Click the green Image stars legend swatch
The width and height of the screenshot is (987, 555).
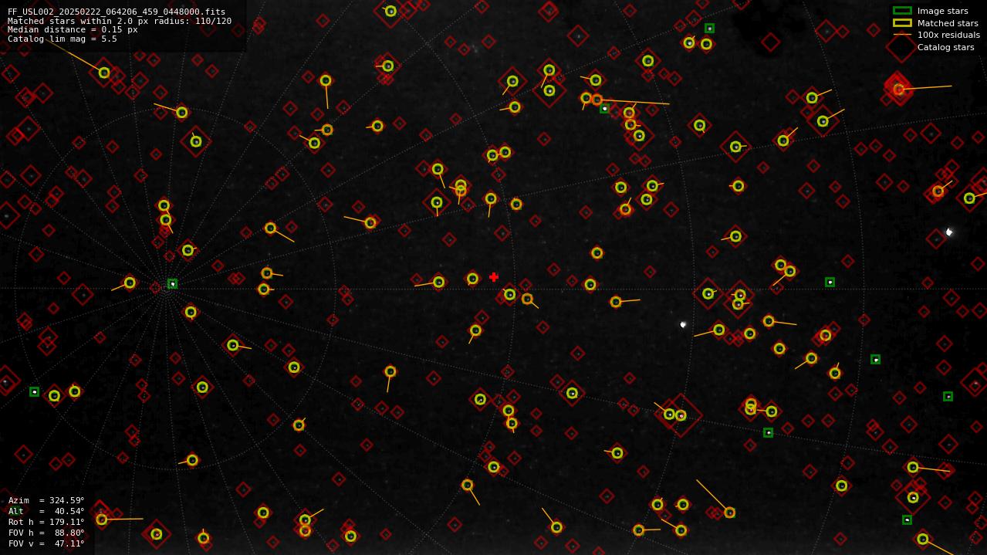pos(902,11)
